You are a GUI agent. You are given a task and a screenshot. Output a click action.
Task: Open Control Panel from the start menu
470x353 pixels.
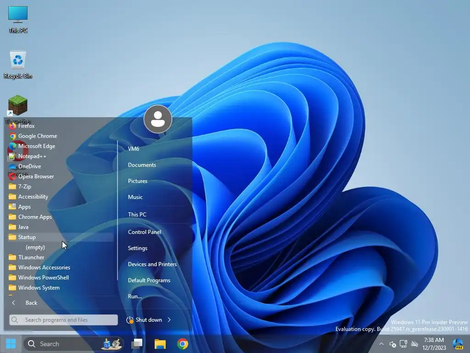[144, 232]
